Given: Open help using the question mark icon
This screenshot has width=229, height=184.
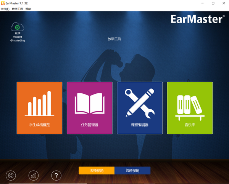Looking at the screenshot, I should click(x=56, y=175).
